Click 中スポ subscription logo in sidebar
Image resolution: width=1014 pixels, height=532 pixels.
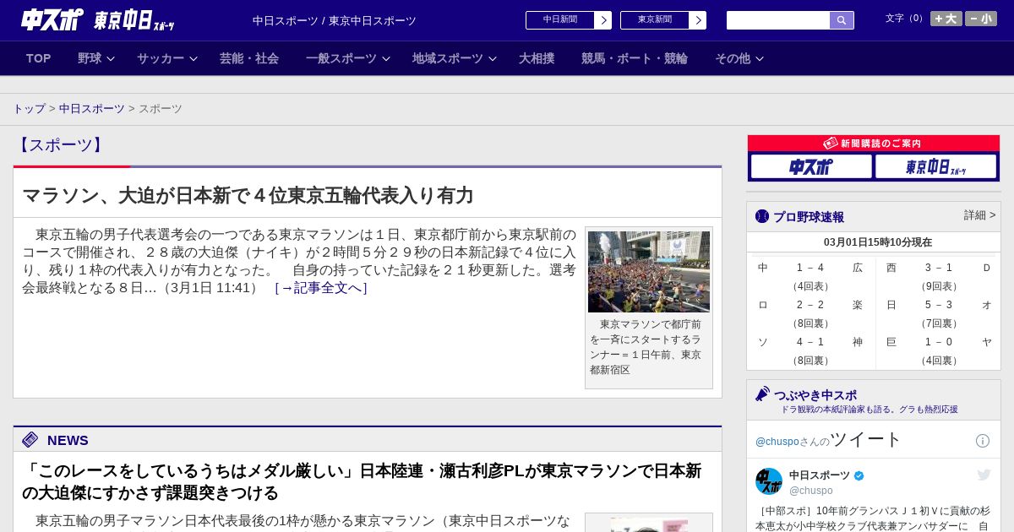coord(811,166)
